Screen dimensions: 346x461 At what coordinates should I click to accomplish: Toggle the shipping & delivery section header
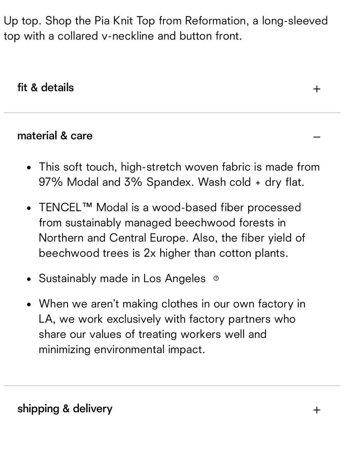click(x=172, y=409)
